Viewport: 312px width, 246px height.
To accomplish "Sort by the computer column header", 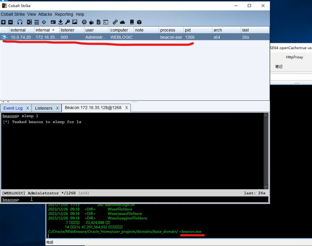I will (x=122, y=30).
